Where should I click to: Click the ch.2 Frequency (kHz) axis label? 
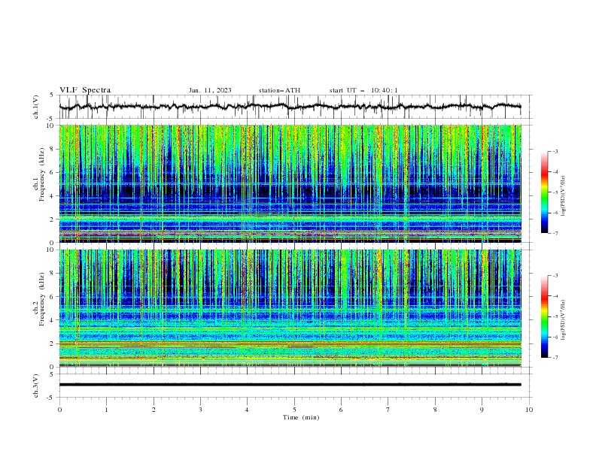pyautogui.click(x=39, y=299)
